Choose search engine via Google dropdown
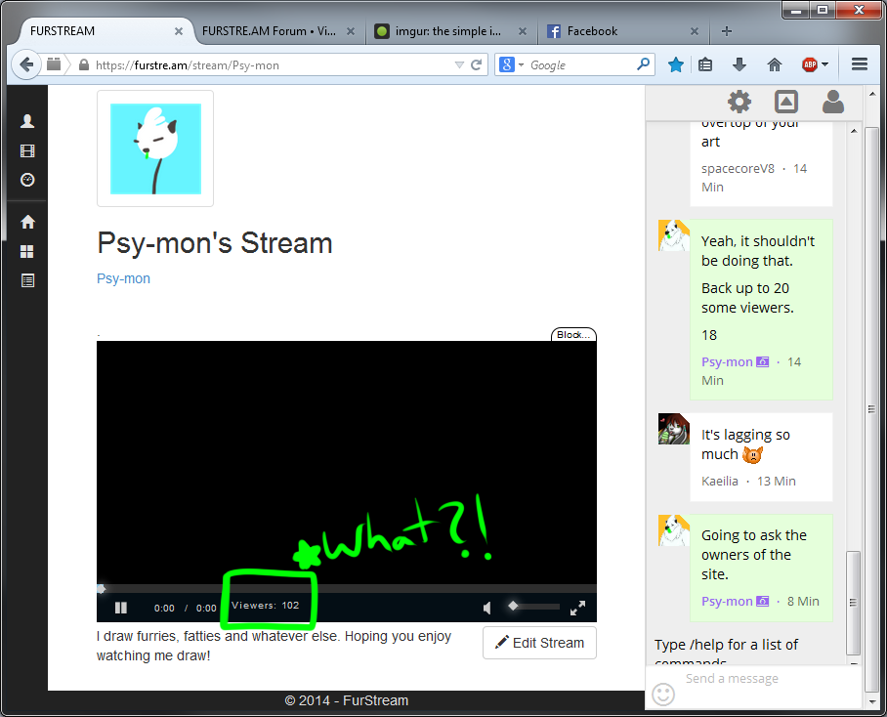 (511, 65)
